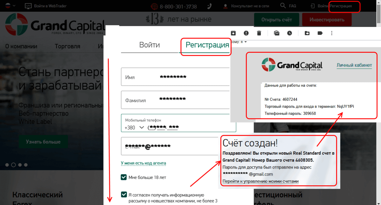Click into the "Имя" input field
Viewport: 381px width, 205px height.
175,77
